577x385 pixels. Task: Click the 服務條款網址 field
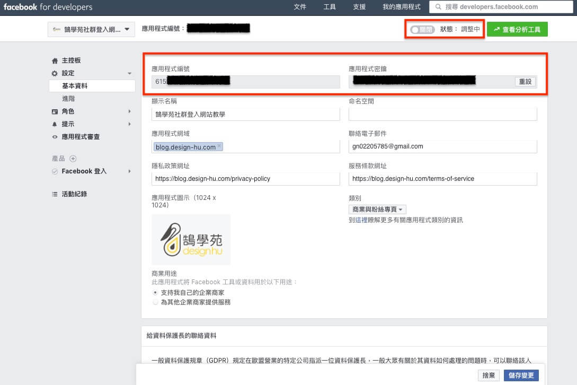pyautogui.click(x=443, y=179)
